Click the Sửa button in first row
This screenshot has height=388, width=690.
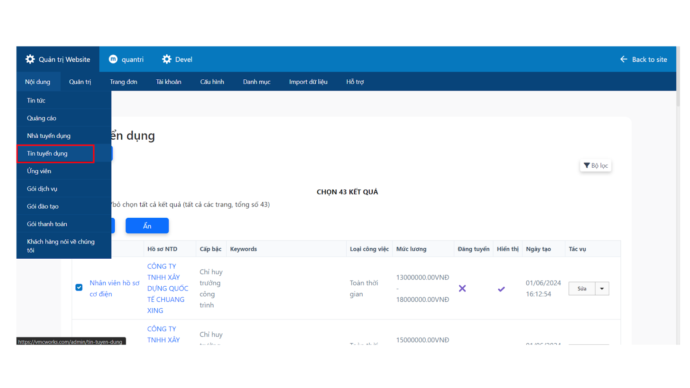[582, 289]
